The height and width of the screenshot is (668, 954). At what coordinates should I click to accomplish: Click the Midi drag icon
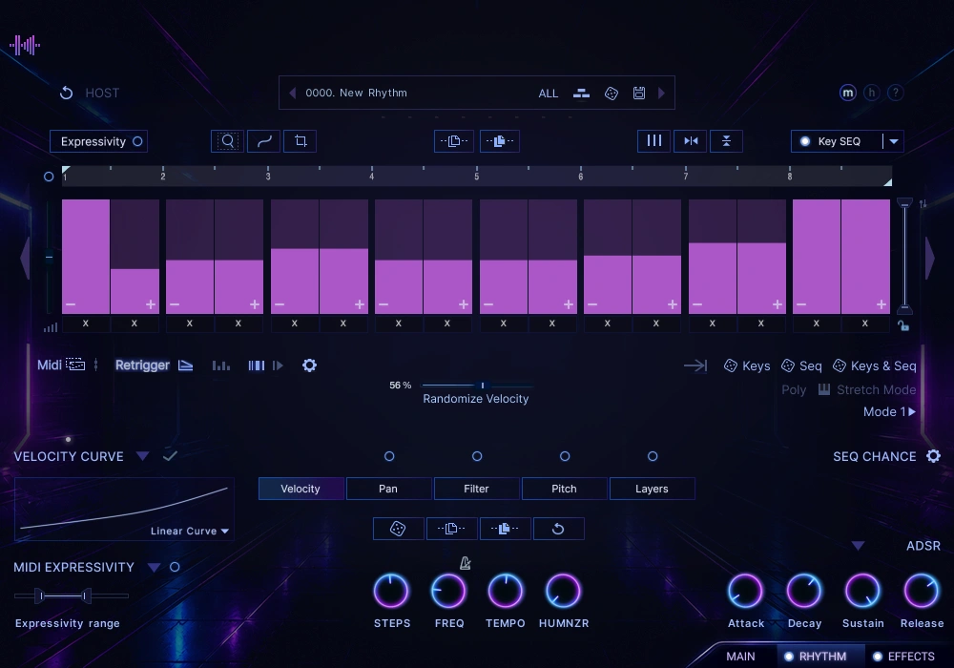(x=75, y=365)
